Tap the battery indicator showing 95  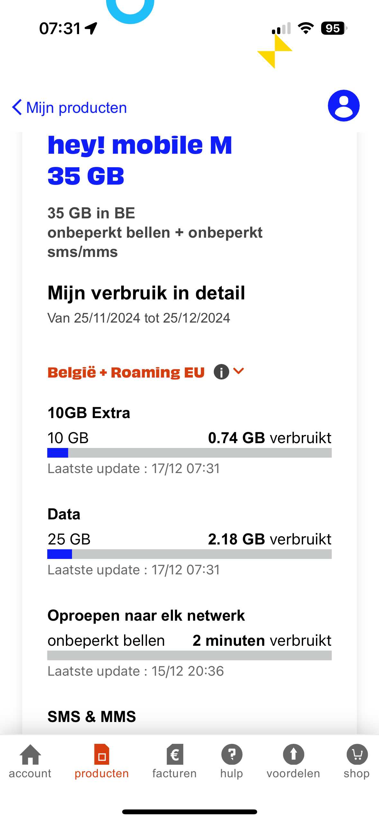click(333, 28)
